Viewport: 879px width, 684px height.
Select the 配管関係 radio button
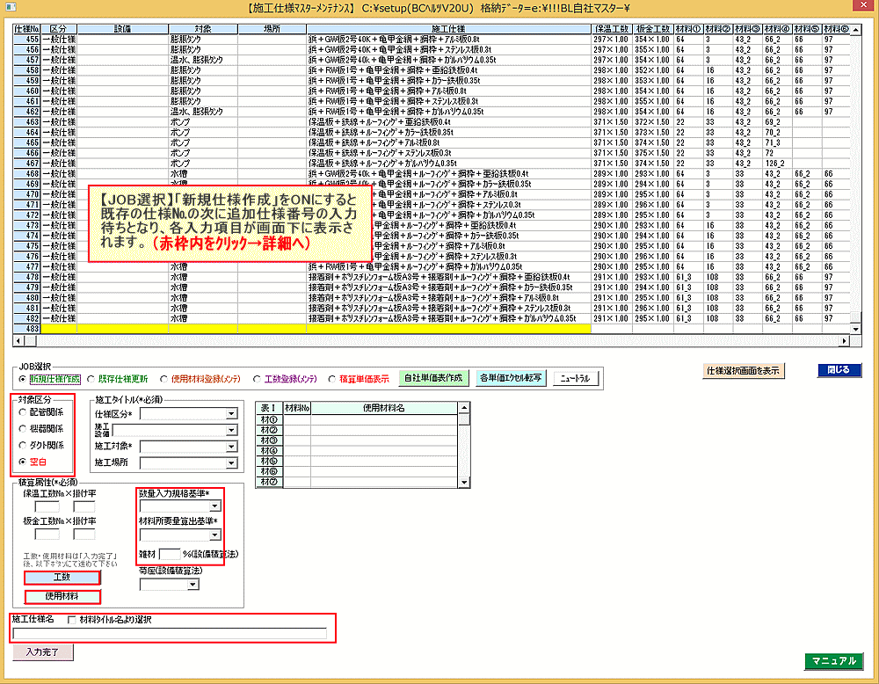click(24, 411)
